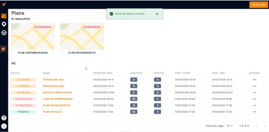Image resolution: width=269 pixels, height=132 pixels.
Task: Sort by the ROUTES column header
Action: pyautogui.click(x=159, y=73)
